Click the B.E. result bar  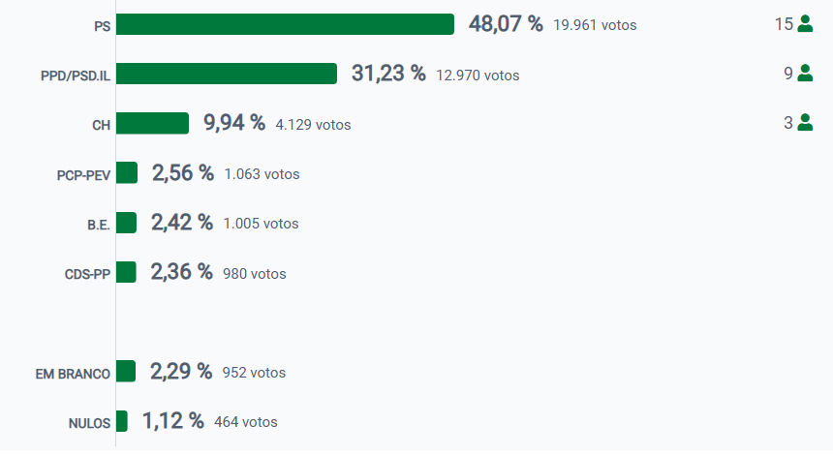126,223
